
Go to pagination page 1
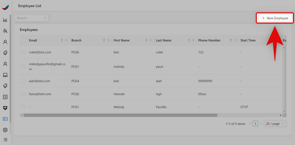tap(255, 124)
